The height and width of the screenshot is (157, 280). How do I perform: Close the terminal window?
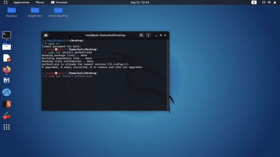point(165,35)
